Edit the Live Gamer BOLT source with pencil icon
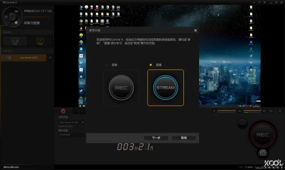Image resolution: width=285 pixels, height=170 pixels. 50,57
